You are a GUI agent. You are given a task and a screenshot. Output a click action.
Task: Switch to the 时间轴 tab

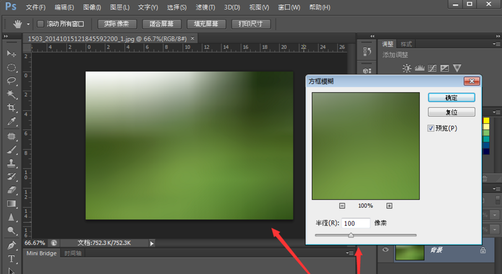73,253
